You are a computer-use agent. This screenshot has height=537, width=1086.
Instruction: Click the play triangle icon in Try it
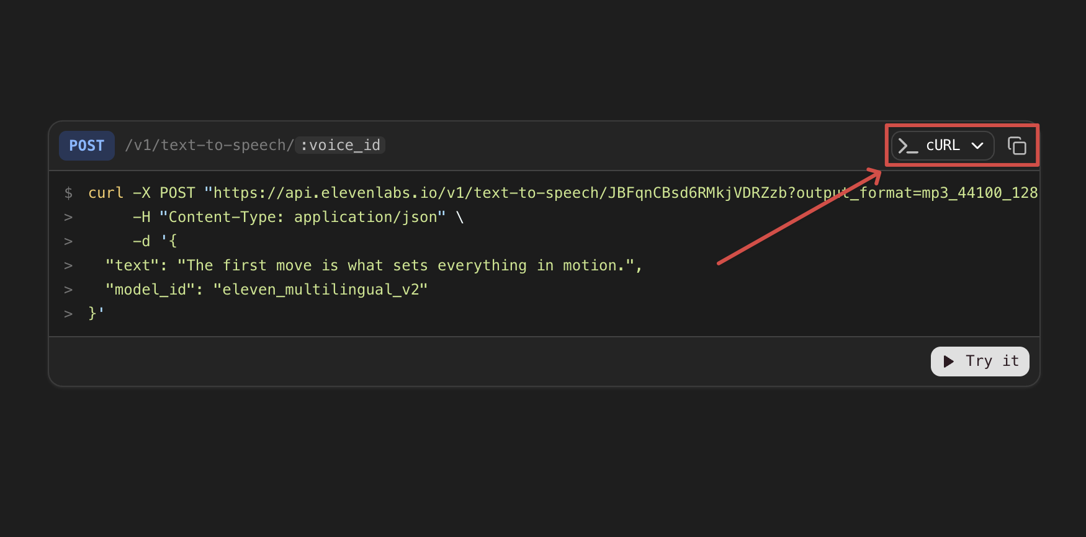[948, 362]
